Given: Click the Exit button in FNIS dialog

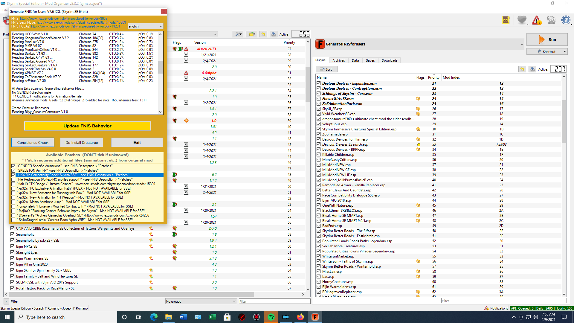Looking at the screenshot, I should coord(137,142).
